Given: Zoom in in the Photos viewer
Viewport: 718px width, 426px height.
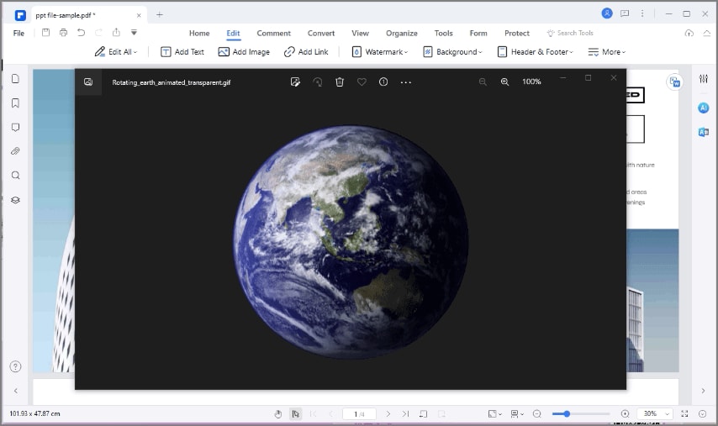Looking at the screenshot, I should click(504, 82).
